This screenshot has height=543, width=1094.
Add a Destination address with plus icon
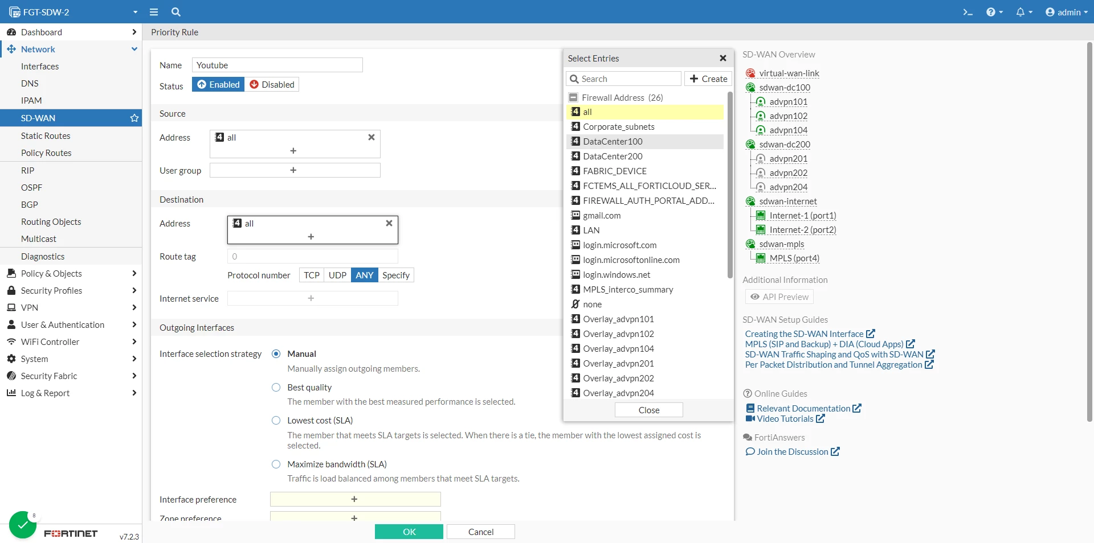311,237
